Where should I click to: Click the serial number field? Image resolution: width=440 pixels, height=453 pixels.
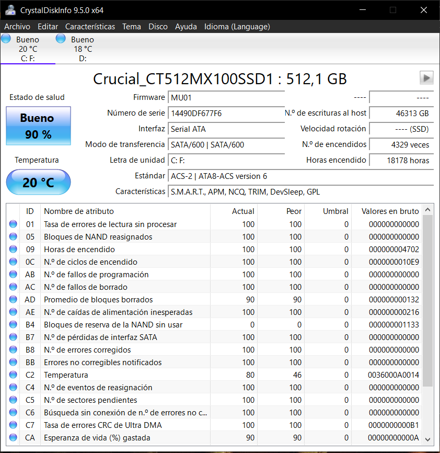[x=226, y=113]
